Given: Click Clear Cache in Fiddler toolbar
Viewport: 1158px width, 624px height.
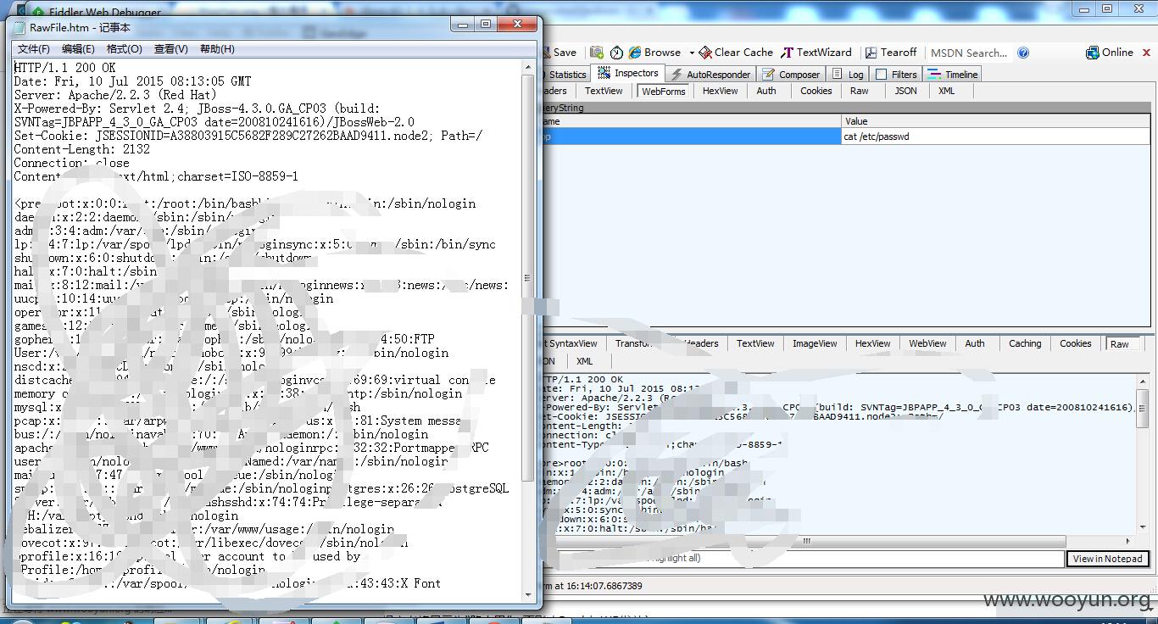Looking at the screenshot, I should (736, 53).
